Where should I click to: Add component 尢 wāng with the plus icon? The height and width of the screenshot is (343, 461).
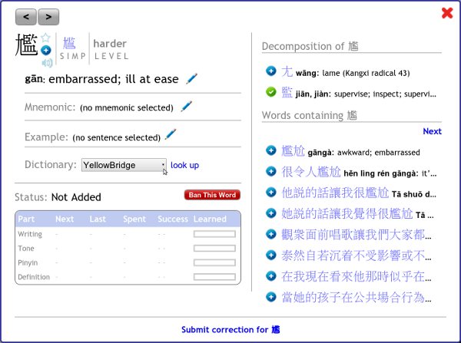(270, 71)
